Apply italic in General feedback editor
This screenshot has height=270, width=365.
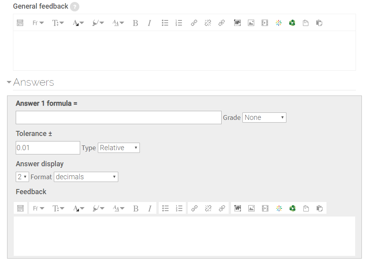pos(149,23)
